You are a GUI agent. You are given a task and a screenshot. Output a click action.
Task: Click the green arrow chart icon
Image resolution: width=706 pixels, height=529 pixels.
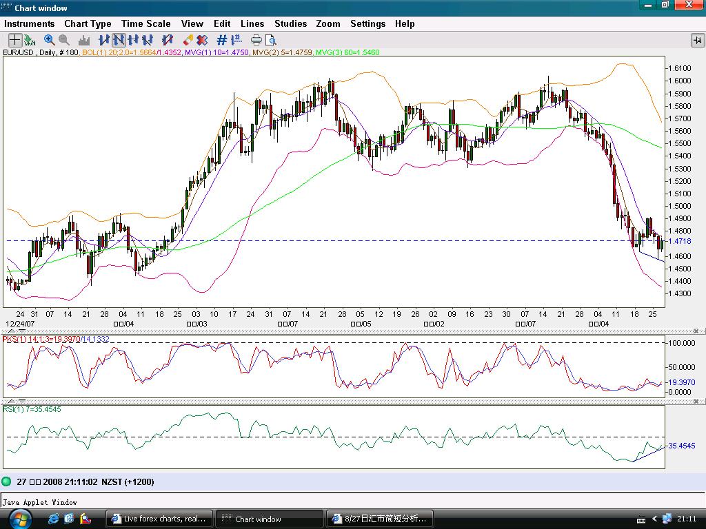pyautogui.click(x=30, y=40)
